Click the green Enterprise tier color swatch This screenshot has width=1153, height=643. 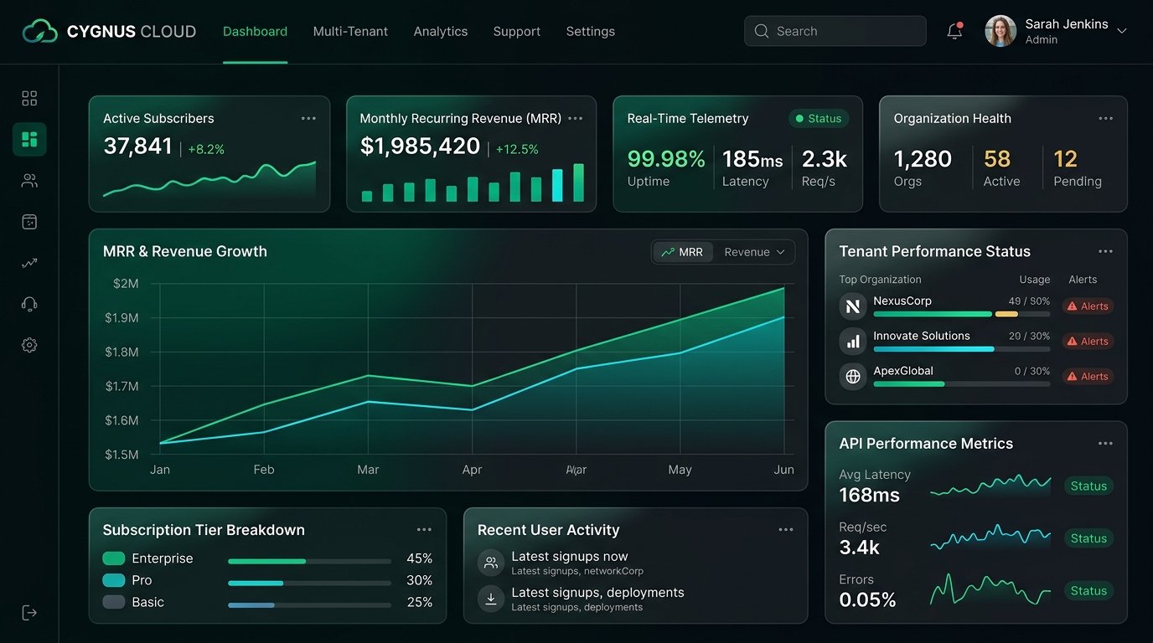(113, 558)
